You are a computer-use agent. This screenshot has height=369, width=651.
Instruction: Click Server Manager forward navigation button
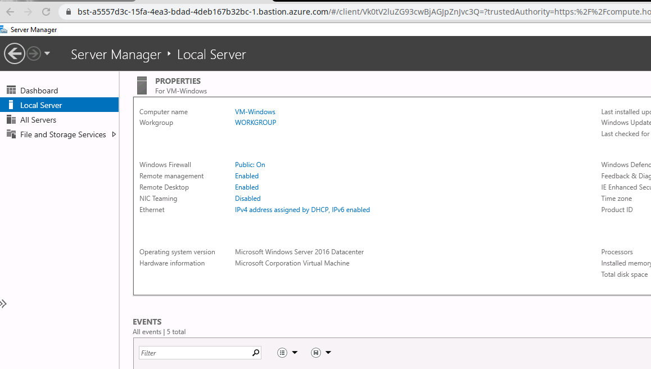(34, 53)
